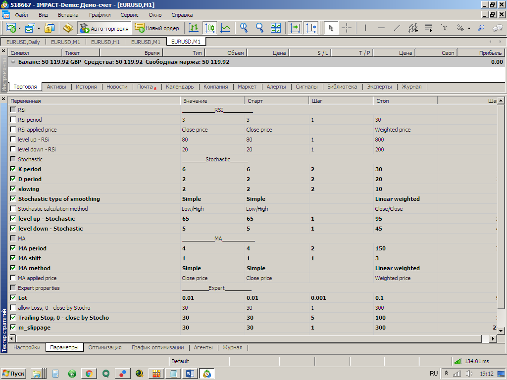Click the vertical scrollbar down arrow
The width and height of the screenshot is (507, 380).
tap(501, 331)
